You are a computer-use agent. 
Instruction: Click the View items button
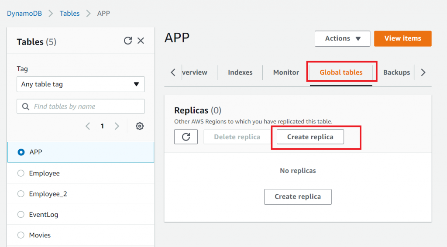tap(402, 38)
